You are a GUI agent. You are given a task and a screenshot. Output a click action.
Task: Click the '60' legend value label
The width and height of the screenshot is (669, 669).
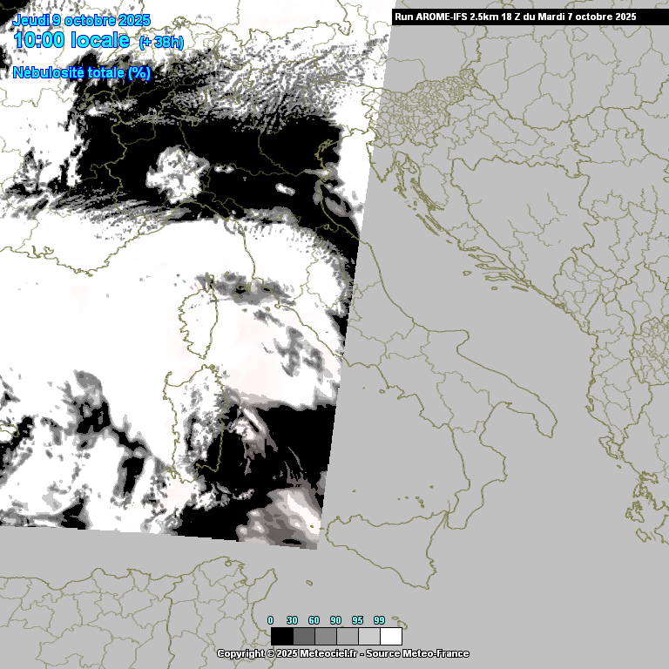[x=314, y=620]
